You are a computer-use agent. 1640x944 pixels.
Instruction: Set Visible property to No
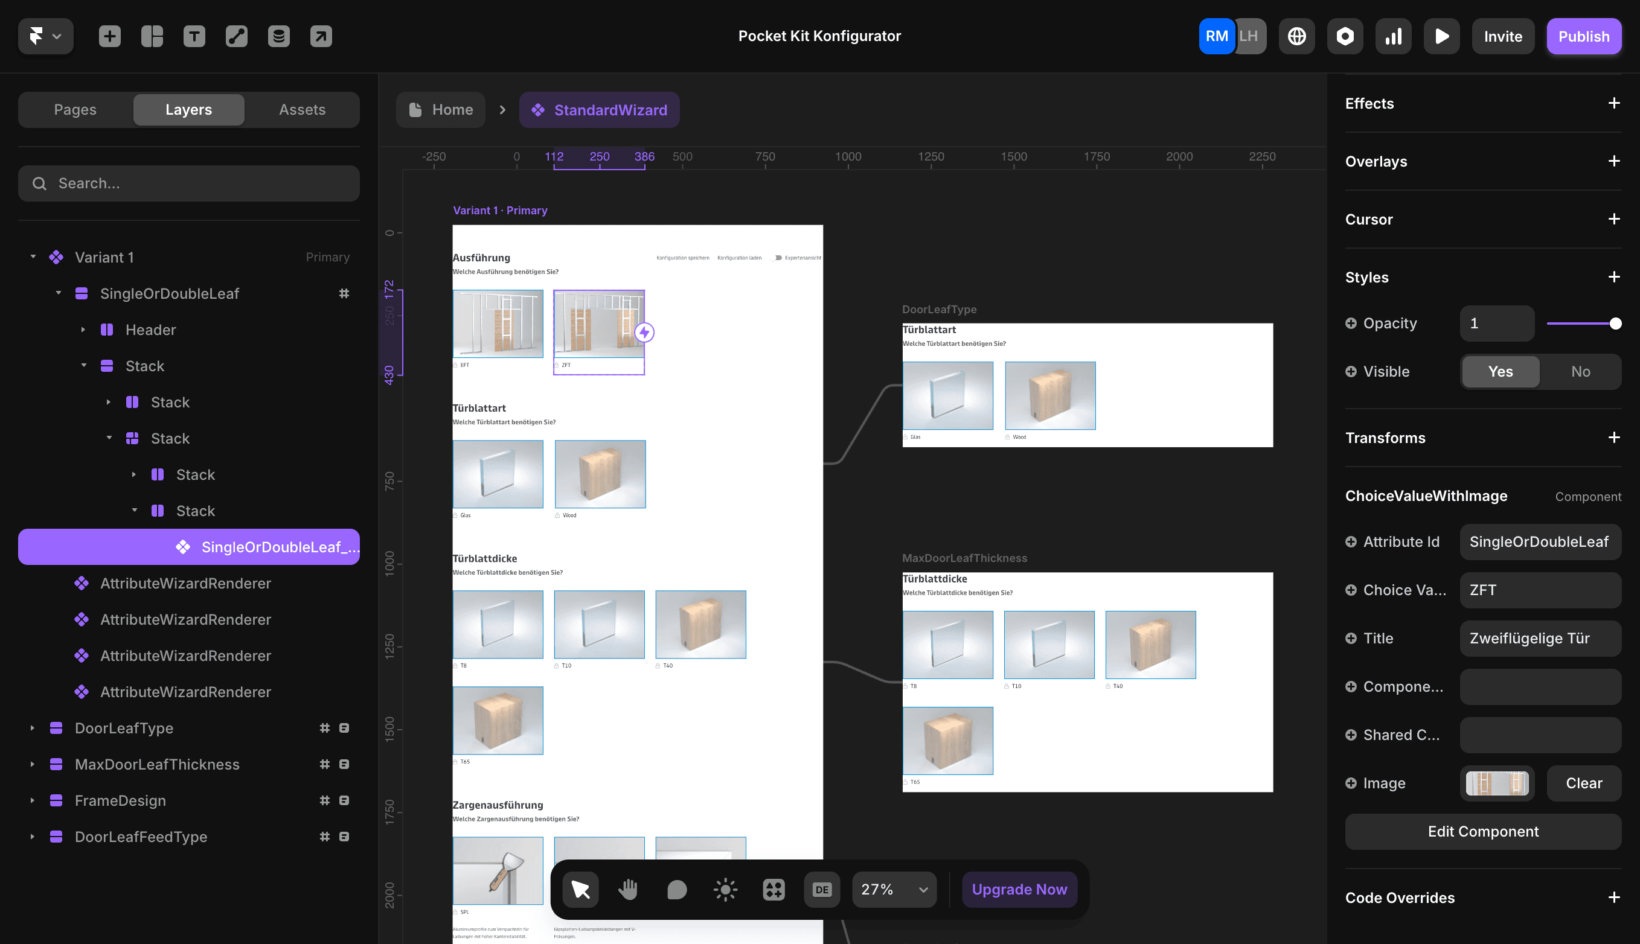[1580, 371]
